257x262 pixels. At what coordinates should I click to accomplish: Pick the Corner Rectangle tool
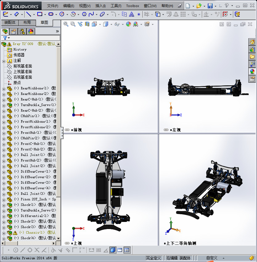click(40, 14)
